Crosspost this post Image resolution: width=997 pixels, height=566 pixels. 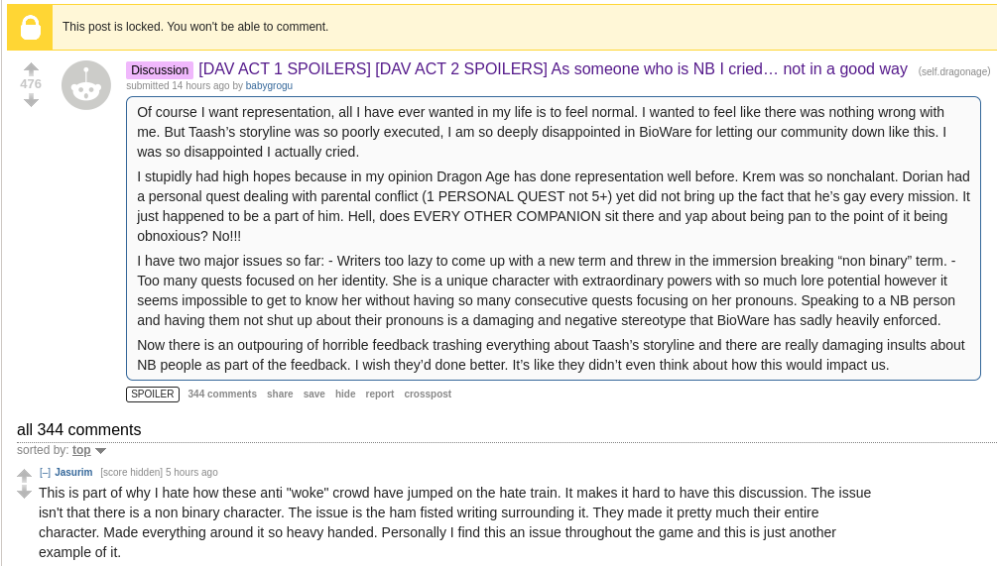click(428, 394)
